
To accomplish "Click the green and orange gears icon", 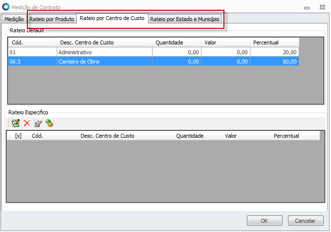I will click(x=49, y=123).
